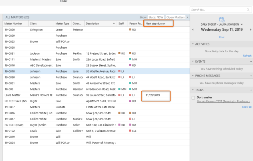Click the Print link
This screenshot has height=161, width=253.
click(x=222, y=37)
